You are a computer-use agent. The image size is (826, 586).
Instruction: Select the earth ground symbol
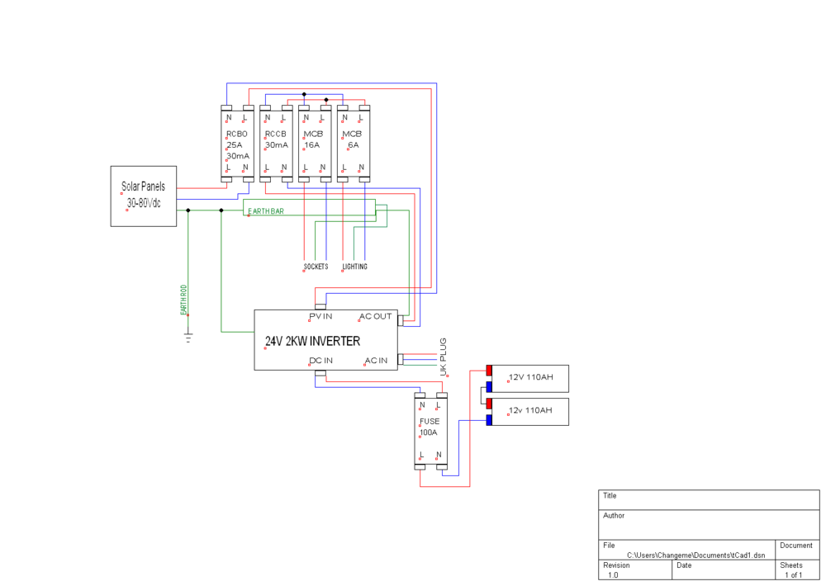point(188,338)
